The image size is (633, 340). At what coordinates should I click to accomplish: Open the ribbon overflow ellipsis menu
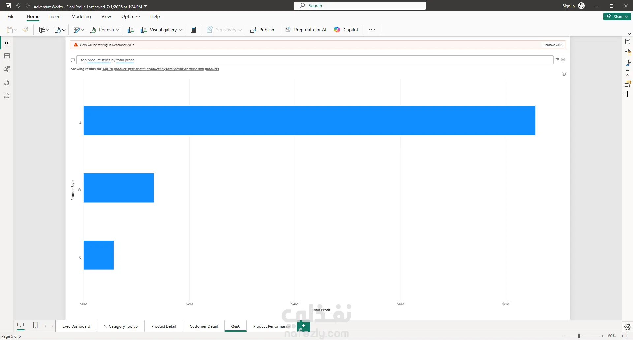click(372, 30)
